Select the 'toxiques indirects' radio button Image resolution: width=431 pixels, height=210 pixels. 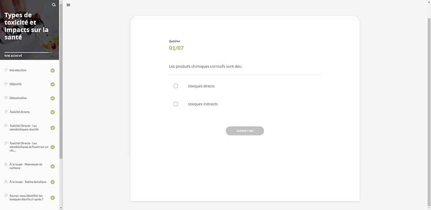pos(176,104)
